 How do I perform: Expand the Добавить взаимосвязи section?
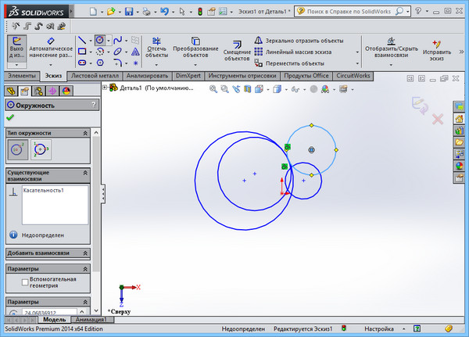pyautogui.click(x=84, y=253)
